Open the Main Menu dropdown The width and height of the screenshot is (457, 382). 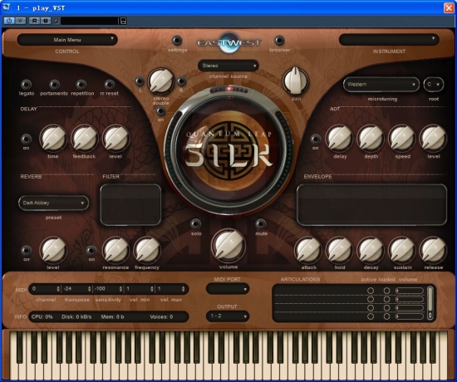tap(67, 40)
